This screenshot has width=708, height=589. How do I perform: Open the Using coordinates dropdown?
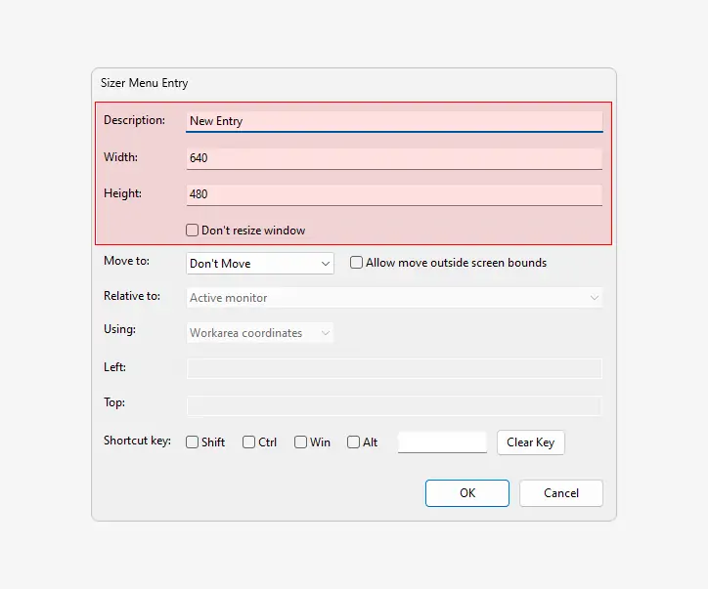click(260, 333)
